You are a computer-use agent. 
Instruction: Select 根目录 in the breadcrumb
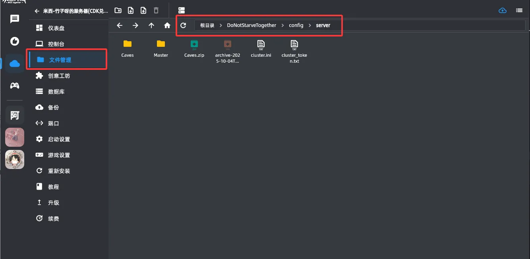pyautogui.click(x=207, y=25)
